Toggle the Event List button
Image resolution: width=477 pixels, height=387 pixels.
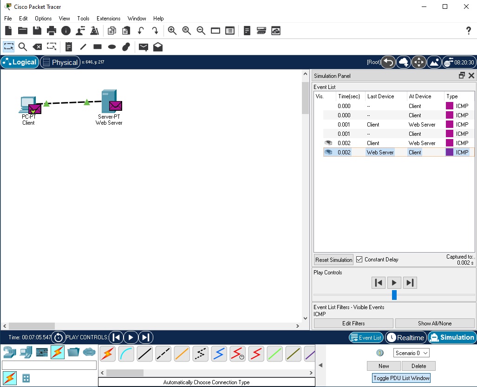pyautogui.click(x=366, y=337)
